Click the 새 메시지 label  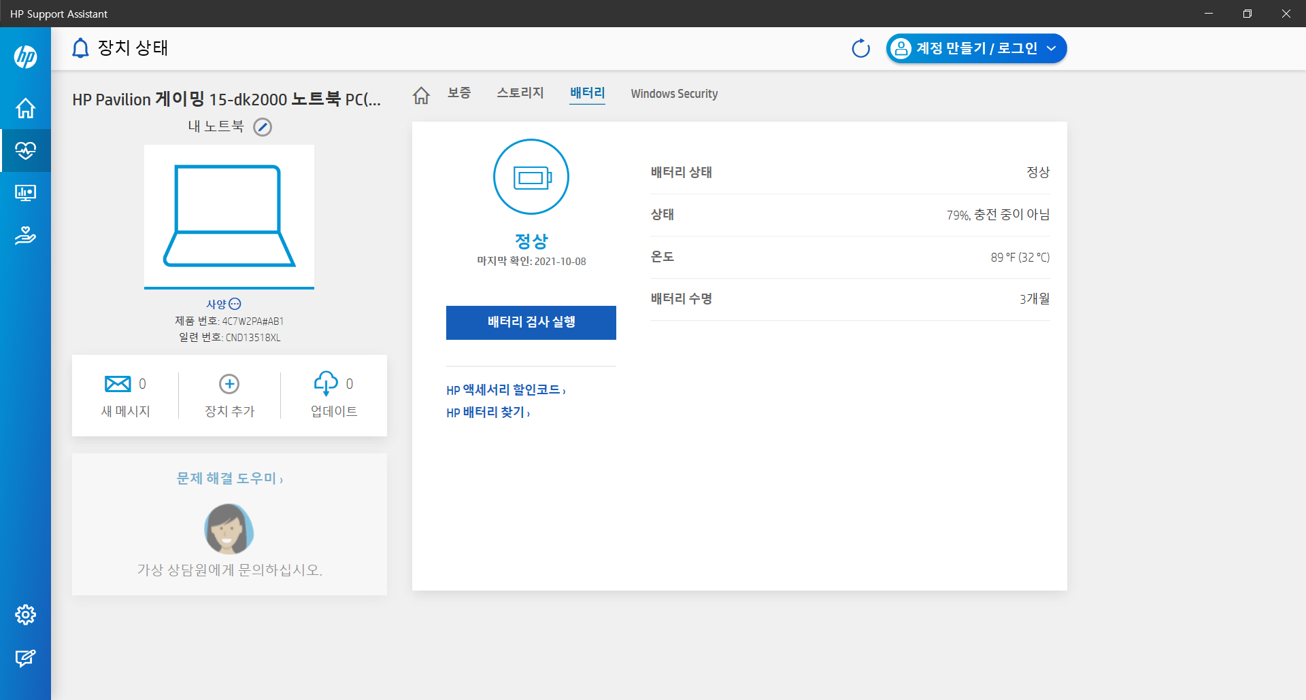[125, 411]
